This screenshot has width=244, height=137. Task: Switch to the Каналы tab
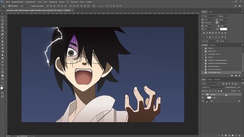click(210, 80)
